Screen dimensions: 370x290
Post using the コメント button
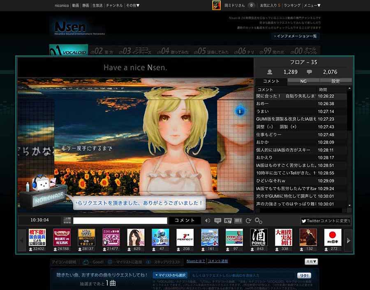185,221
